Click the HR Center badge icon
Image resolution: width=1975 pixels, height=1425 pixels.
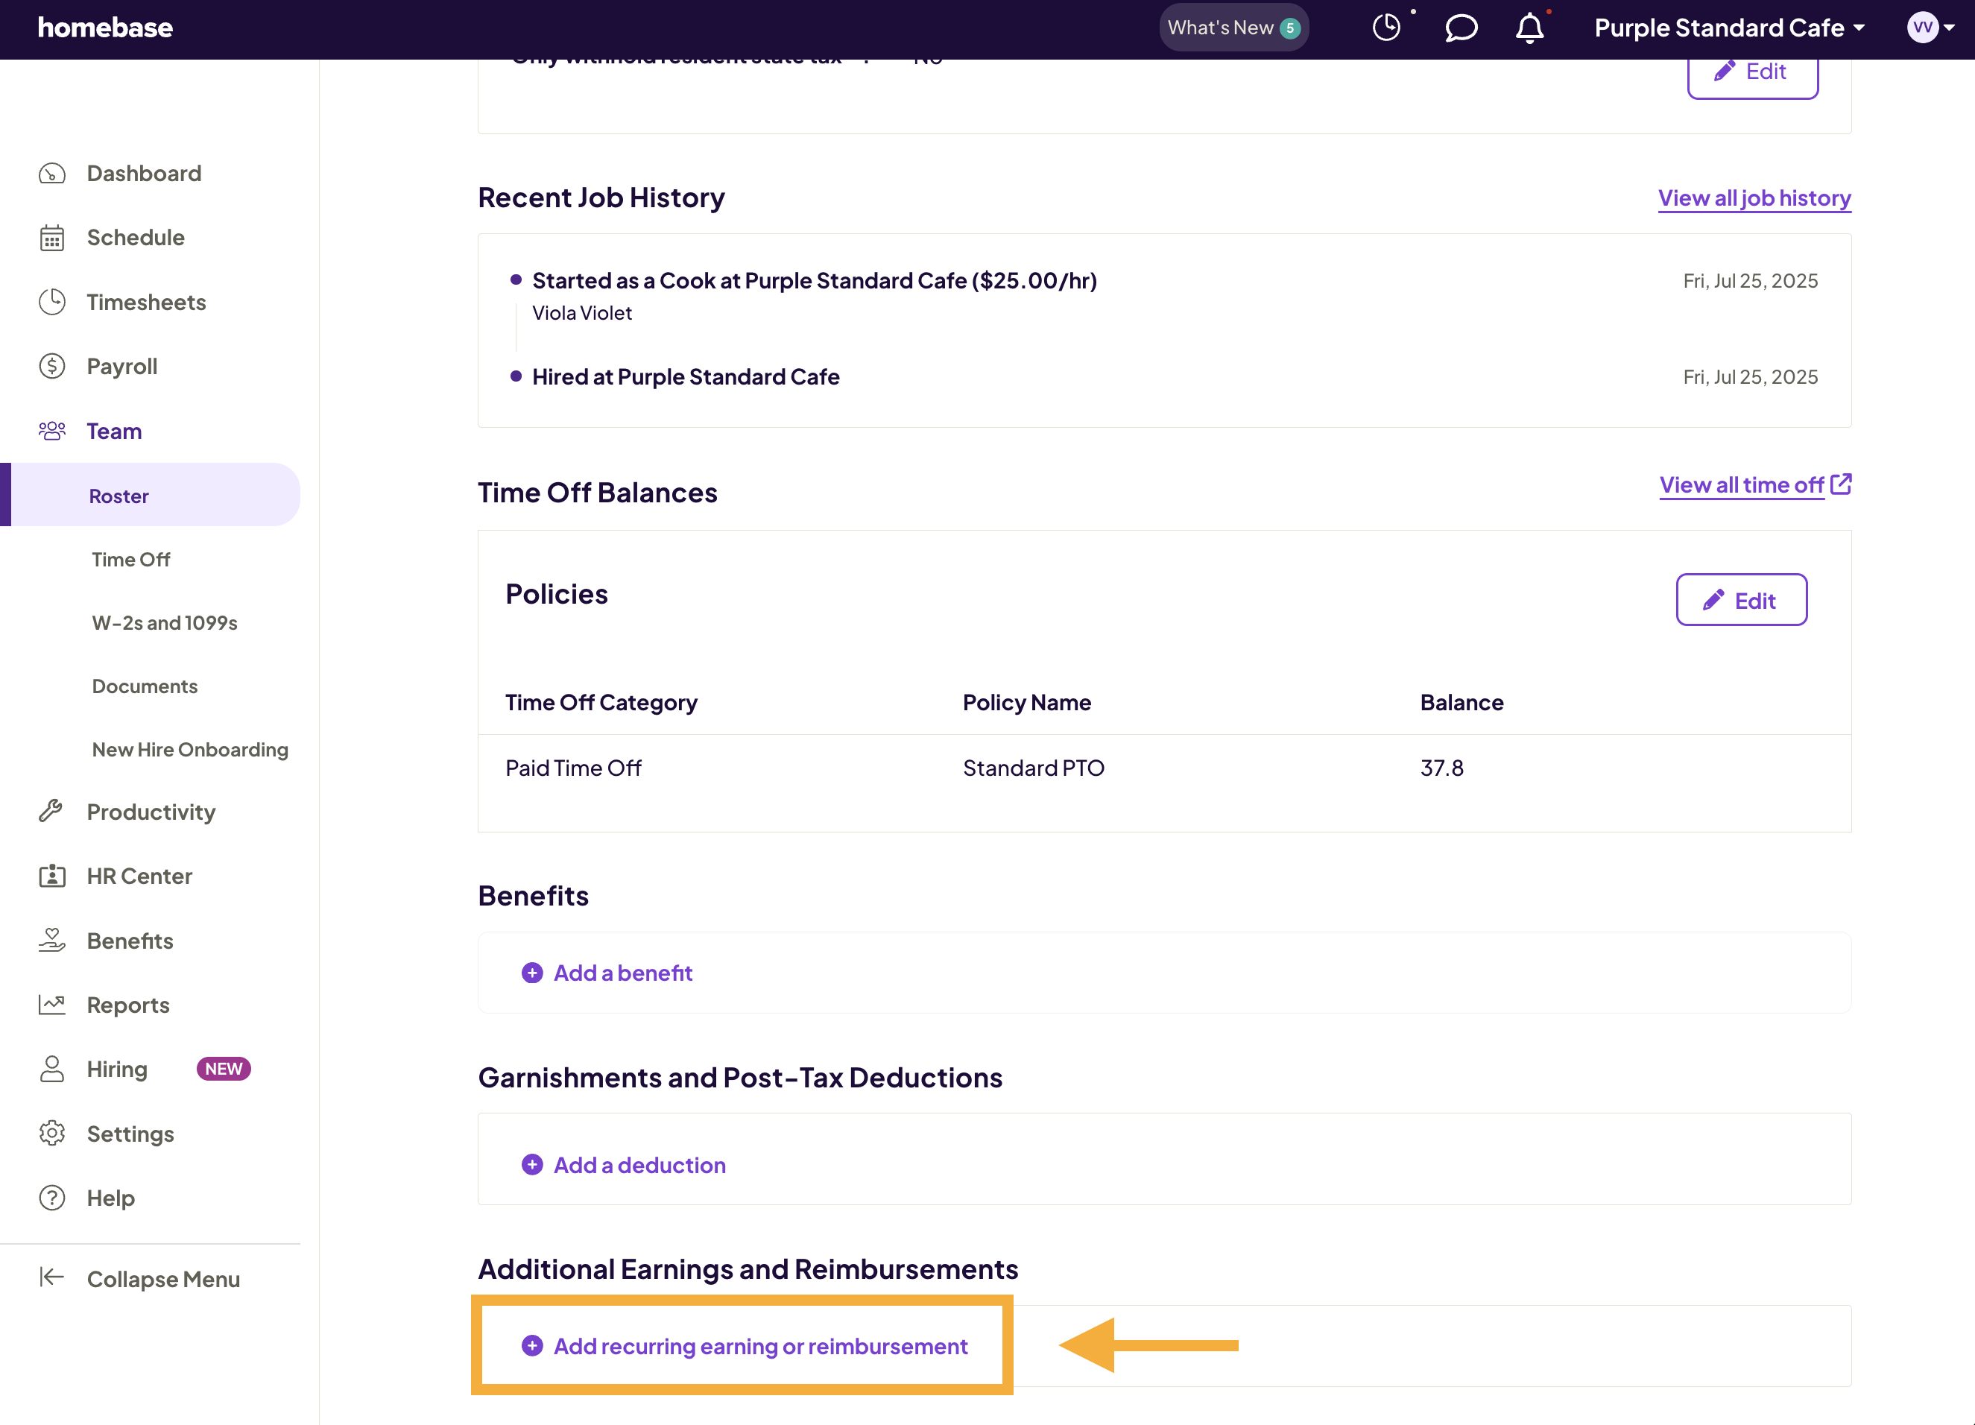pyautogui.click(x=52, y=876)
